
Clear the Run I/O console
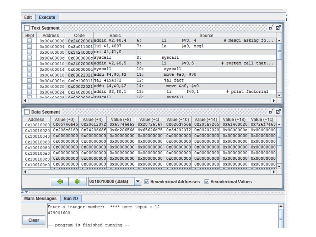tap(34, 220)
